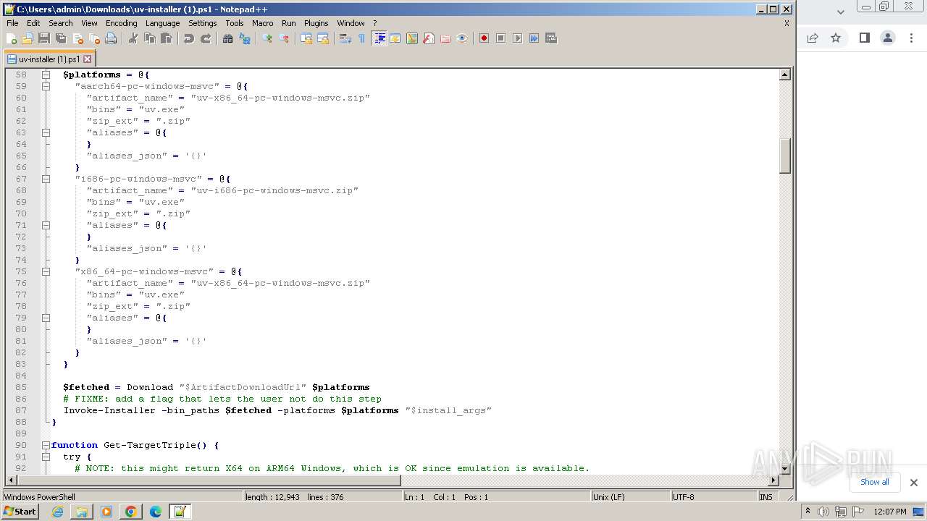927x521 pixels.
Task: Cut selection with the scissors icon
Action: pos(133,38)
